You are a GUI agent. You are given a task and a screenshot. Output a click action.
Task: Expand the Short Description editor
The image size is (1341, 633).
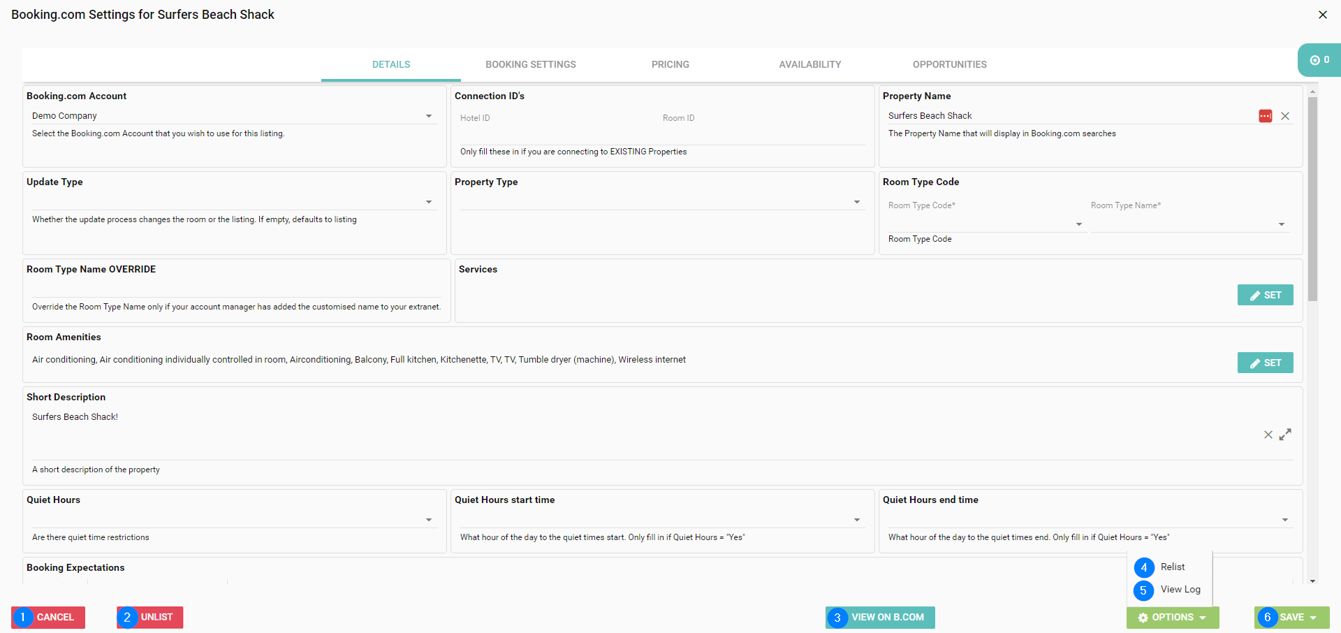click(1285, 435)
